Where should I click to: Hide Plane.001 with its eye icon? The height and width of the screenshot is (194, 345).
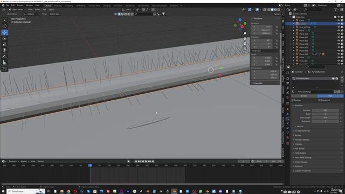tap(339, 34)
